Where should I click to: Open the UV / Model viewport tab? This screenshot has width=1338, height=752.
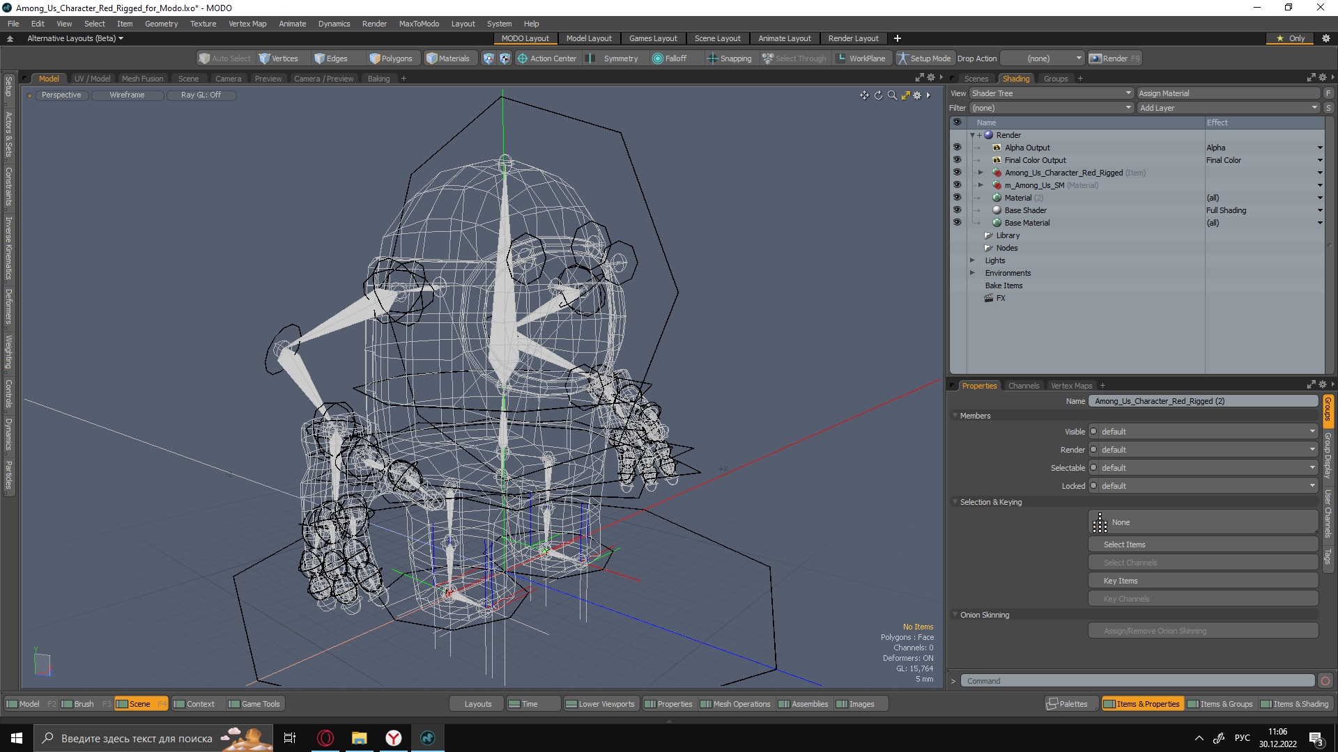[x=92, y=79]
